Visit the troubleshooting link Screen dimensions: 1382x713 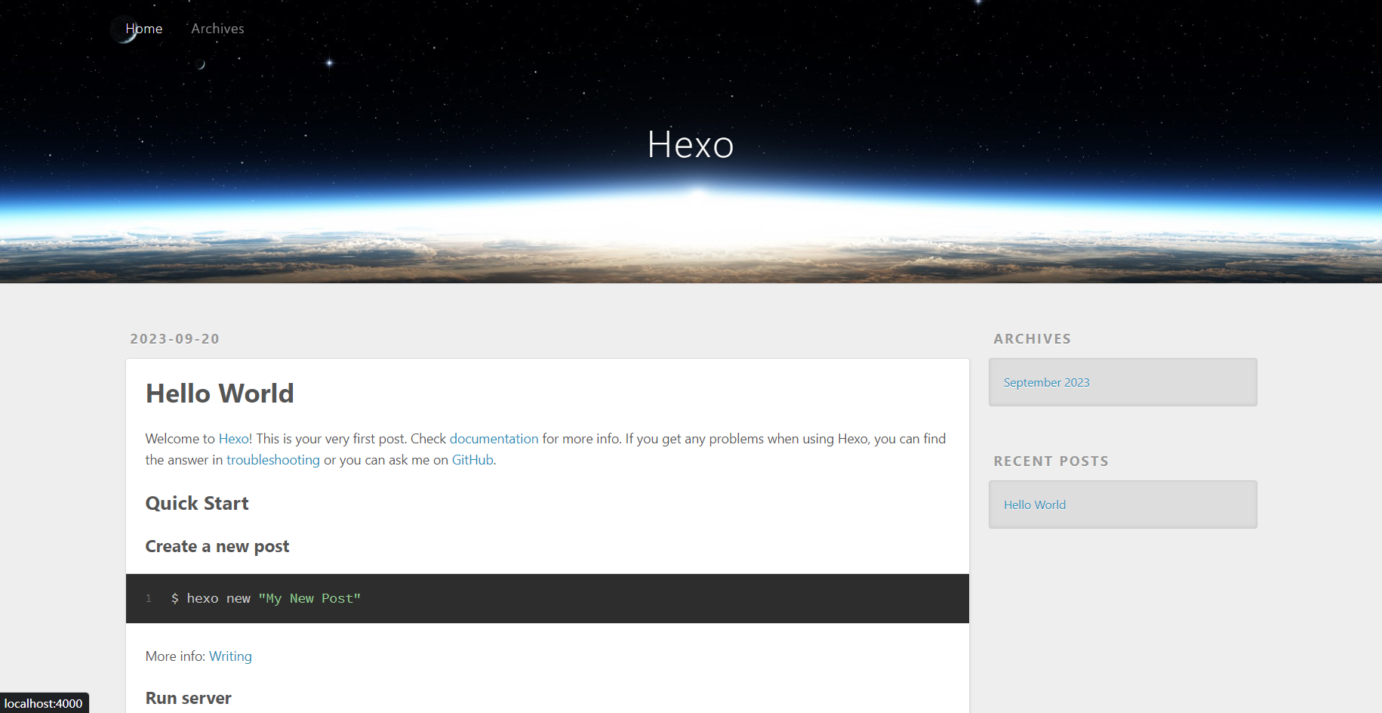273,460
